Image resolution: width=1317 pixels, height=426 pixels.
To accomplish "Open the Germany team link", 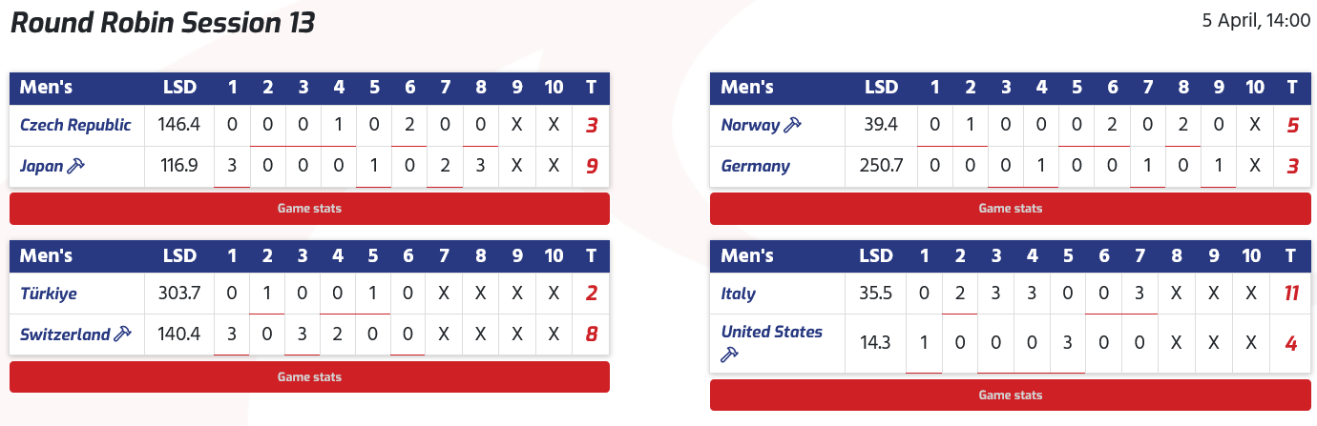I will click(756, 167).
